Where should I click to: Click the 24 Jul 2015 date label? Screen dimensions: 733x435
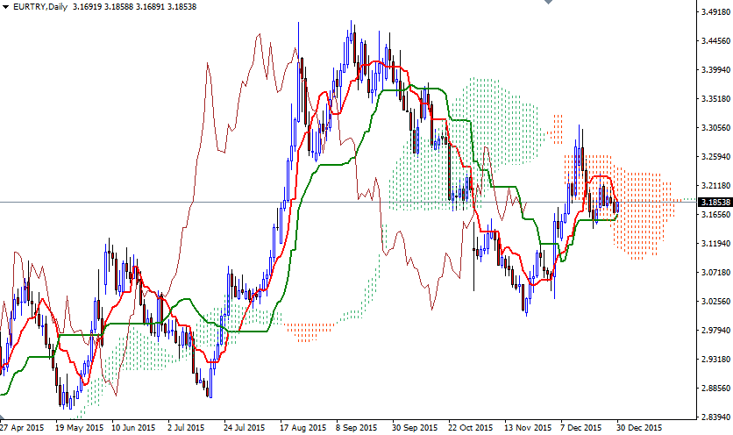tap(244, 427)
